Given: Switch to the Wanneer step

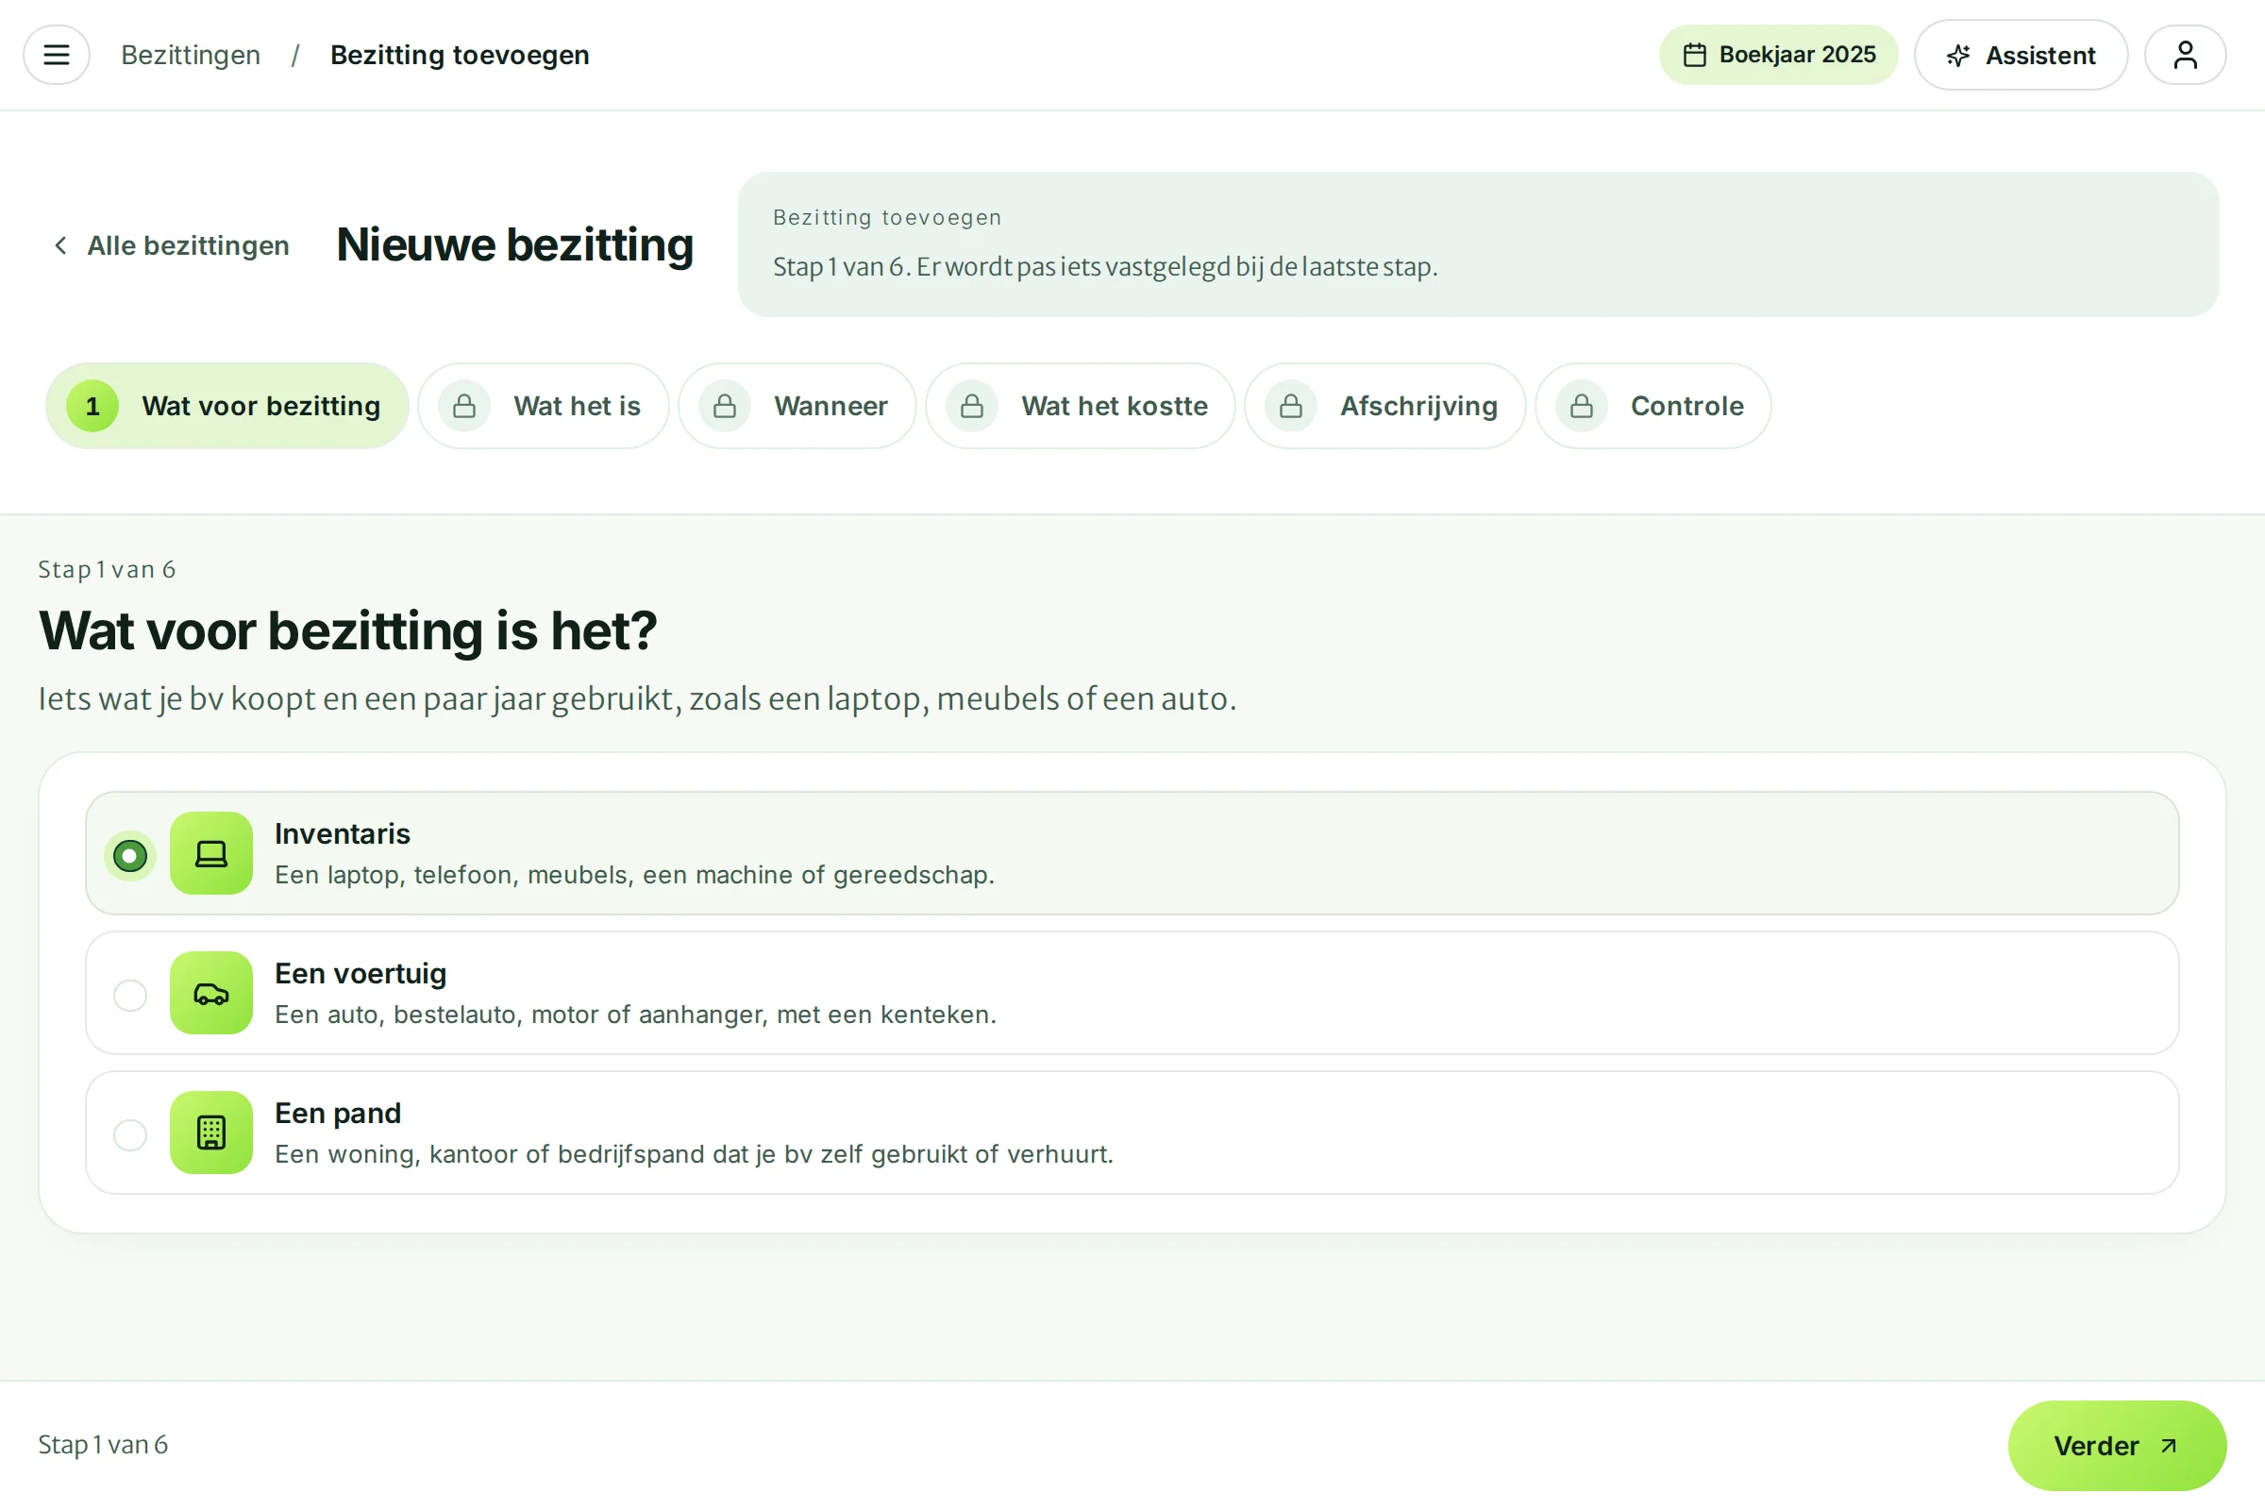Looking at the screenshot, I should point(797,406).
